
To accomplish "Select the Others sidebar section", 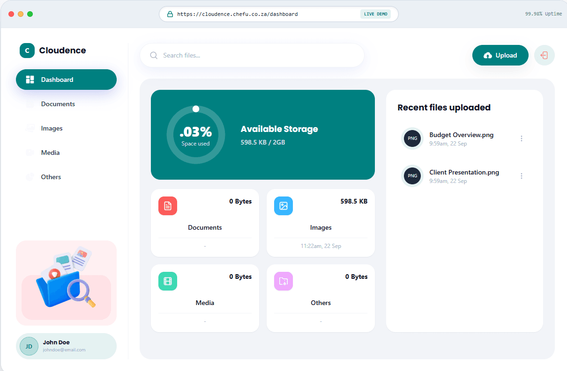I will (x=66, y=177).
